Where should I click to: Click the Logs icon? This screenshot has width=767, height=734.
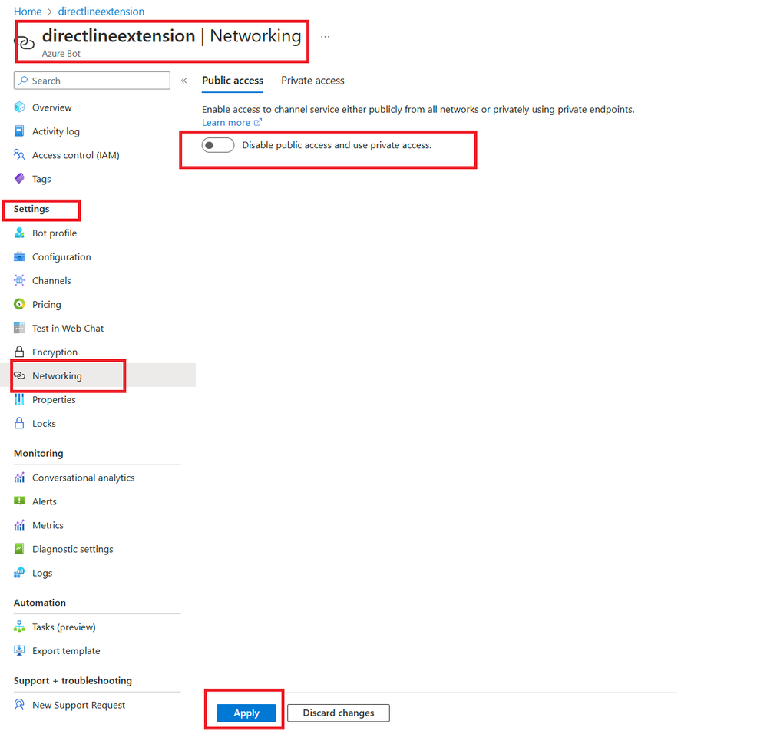coord(19,573)
